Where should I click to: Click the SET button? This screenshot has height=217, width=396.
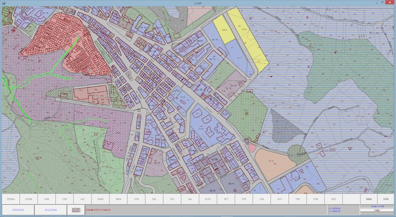pyautogui.click(x=226, y=199)
